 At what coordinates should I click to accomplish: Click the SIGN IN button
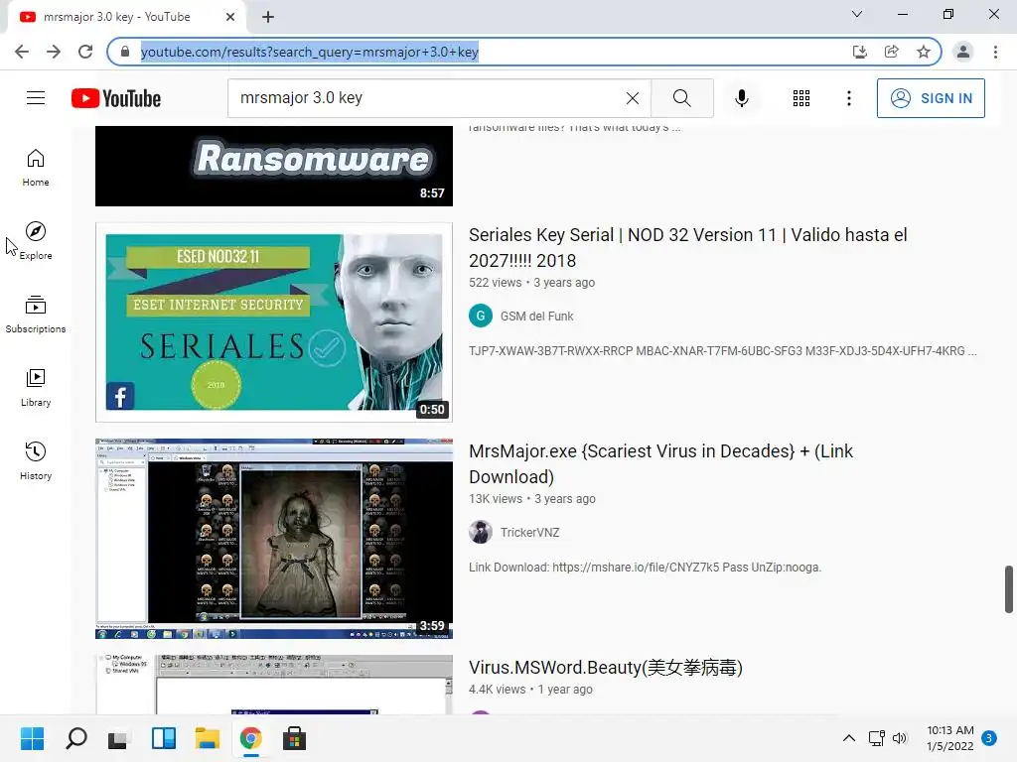[x=931, y=98]
